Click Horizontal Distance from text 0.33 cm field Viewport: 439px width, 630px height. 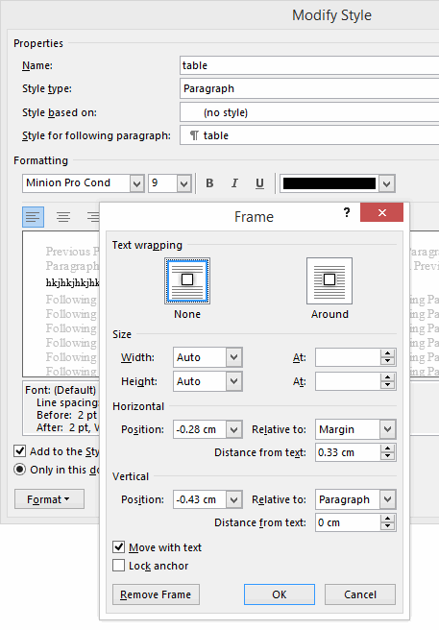point(348,452)
